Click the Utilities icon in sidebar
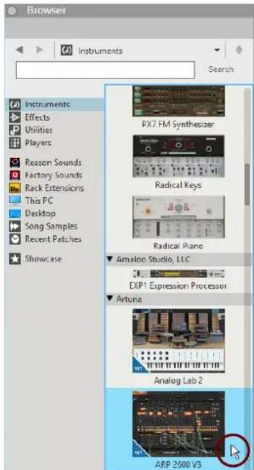 pyautogui.click(x=15, y=130)
